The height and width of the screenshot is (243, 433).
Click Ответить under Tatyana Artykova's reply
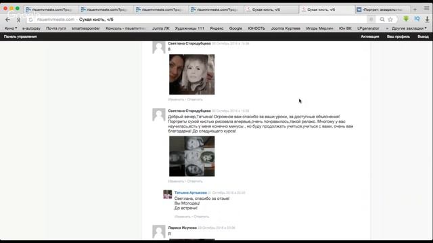202,217
